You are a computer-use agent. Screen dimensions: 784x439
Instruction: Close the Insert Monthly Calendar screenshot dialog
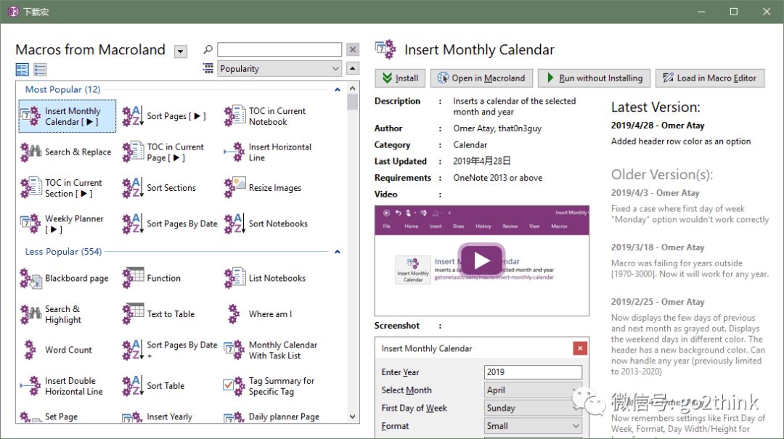click(x=580, y=348)
